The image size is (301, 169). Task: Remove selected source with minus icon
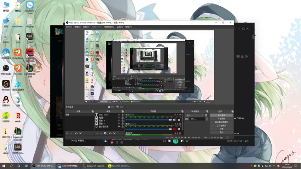pyautogui.click(x=101, y=133)
